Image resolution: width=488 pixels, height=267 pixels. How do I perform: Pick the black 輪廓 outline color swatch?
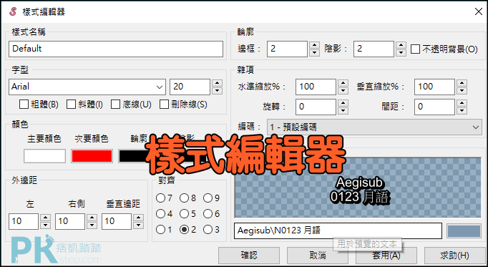(132, 156)
